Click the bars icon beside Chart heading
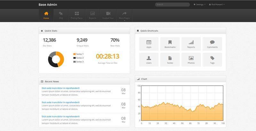Image resolution: width=256 pixels, height=131 pixels. (138, 79)
